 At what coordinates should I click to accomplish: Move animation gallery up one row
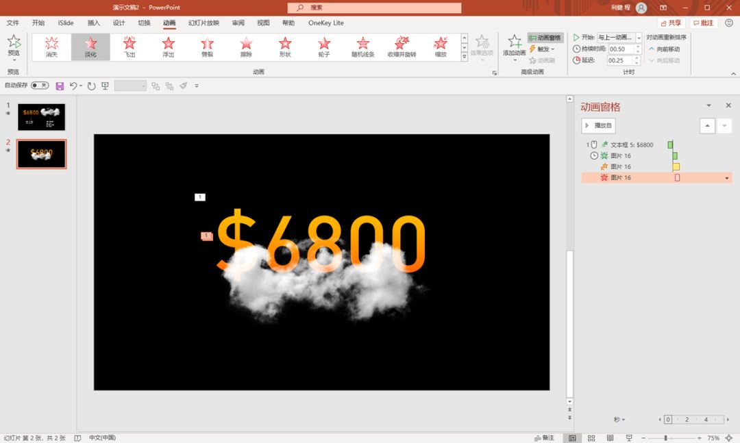pos(465,38)
